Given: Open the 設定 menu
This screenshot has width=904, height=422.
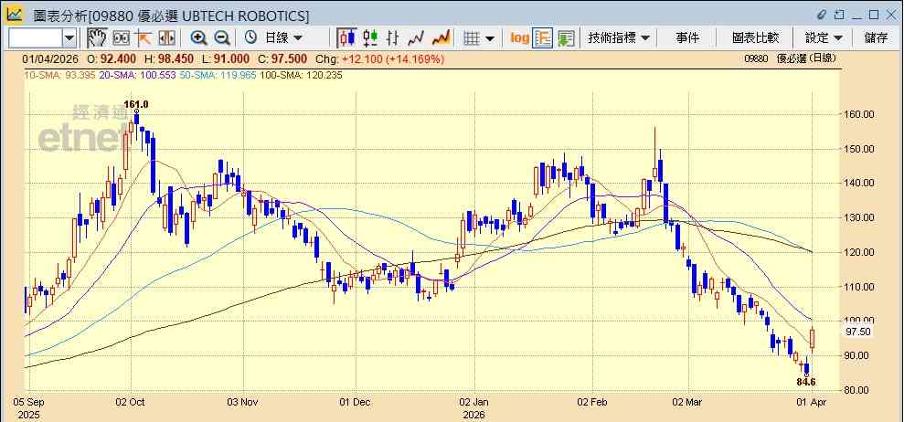Looking at the screenshot, I should pyautogui.click(x=824, y=38).
